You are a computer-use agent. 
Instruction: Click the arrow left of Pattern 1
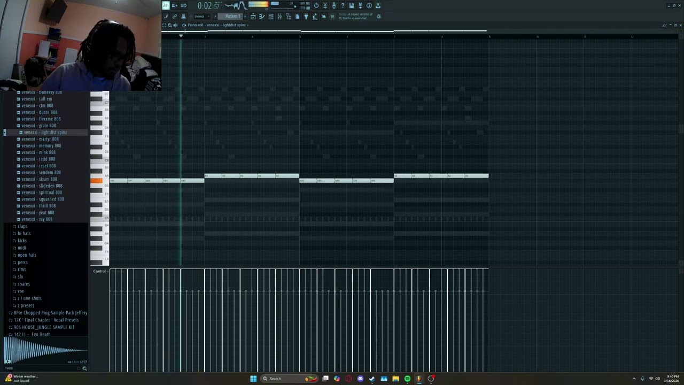click(215, 17)
